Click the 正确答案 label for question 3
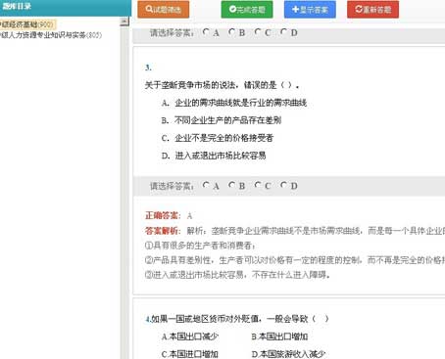This screenshot has width=445, height=359. pyautogui.click(x=163, y=215)
